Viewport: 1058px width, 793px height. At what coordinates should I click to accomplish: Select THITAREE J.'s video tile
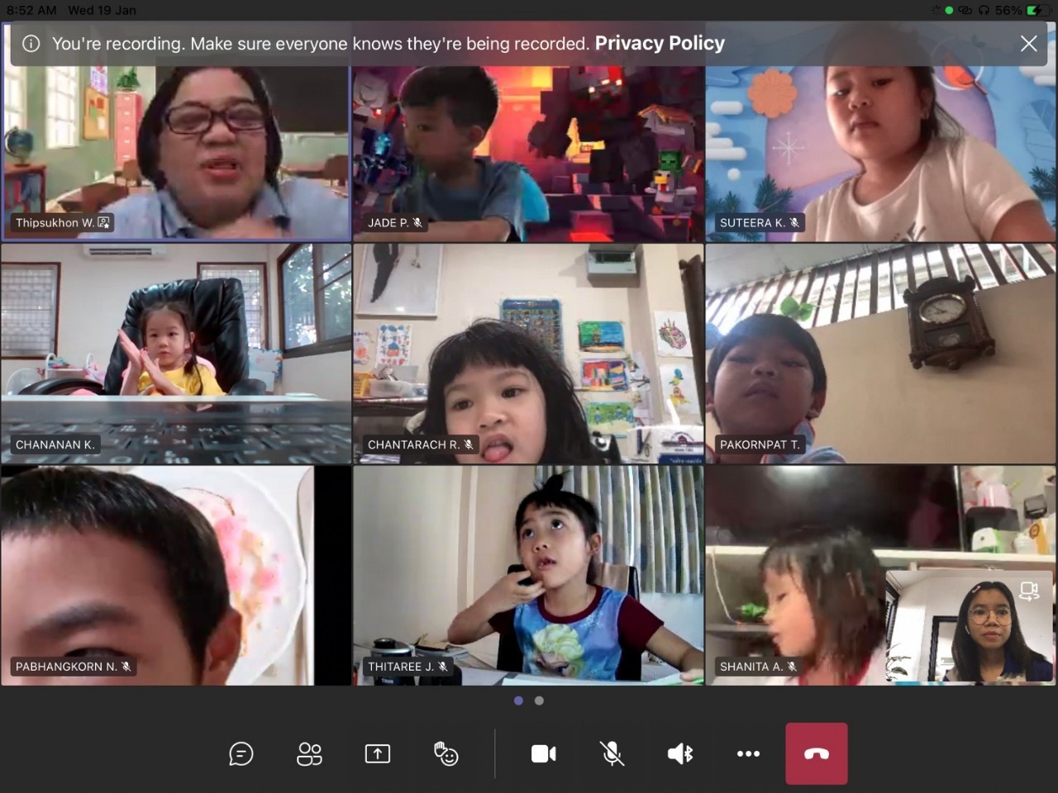point(528,575)
